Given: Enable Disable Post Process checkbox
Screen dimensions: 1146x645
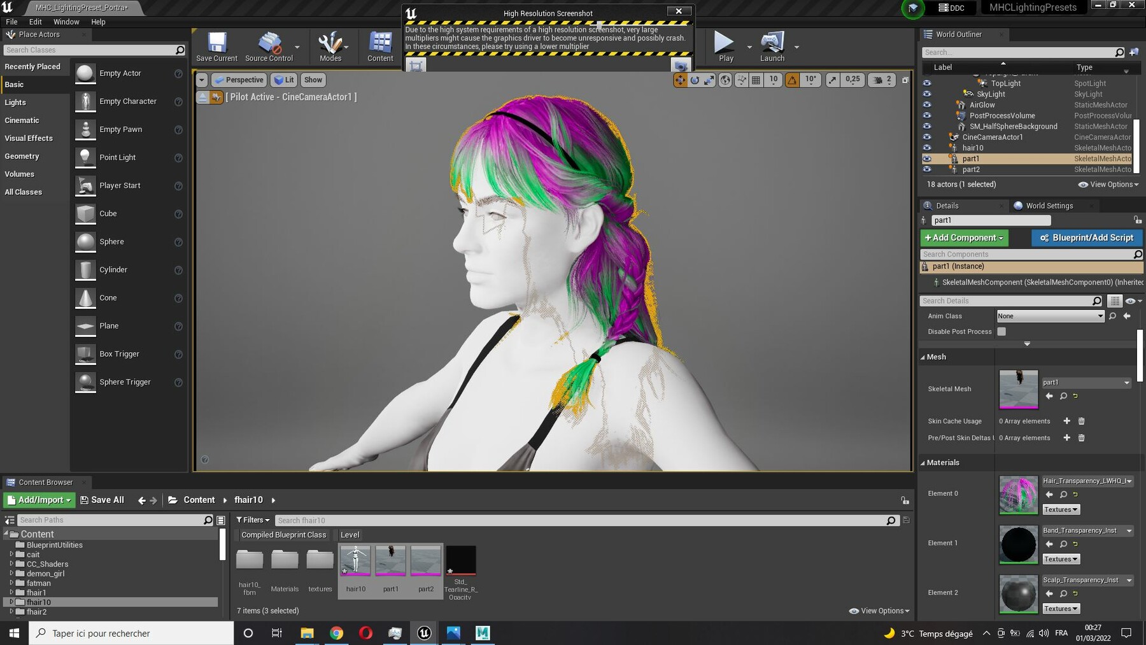Looking at the screenshot, I should 1001,332.
